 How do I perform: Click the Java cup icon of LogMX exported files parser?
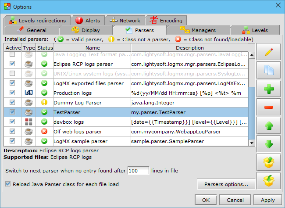(28, 83)
